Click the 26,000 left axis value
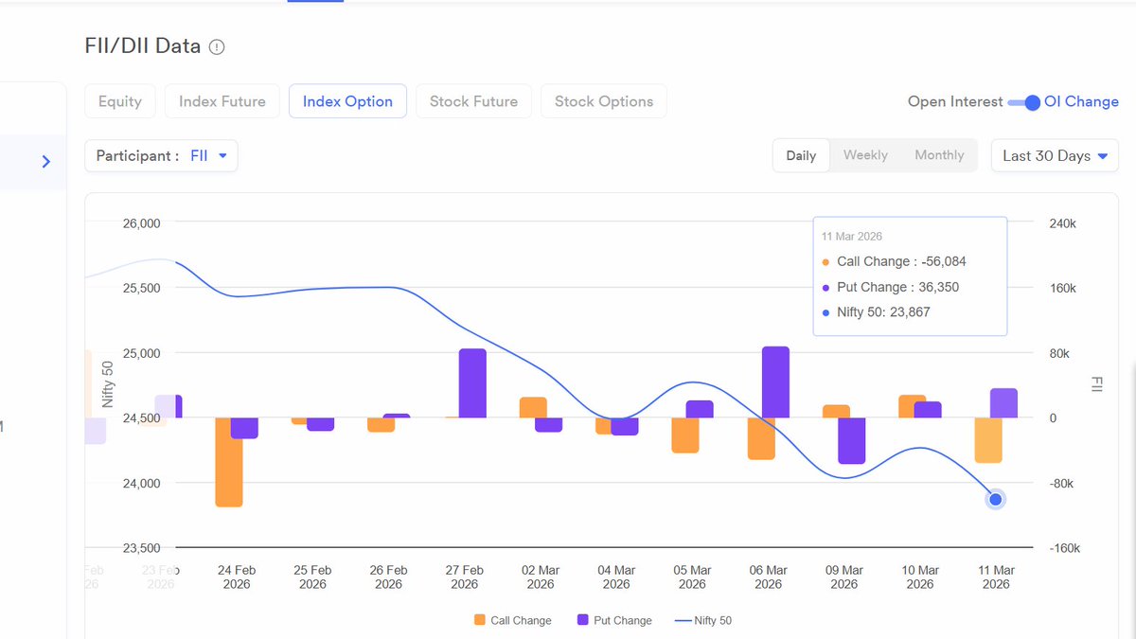Screen dimensions: 1136x639 (x=142, y=223)
